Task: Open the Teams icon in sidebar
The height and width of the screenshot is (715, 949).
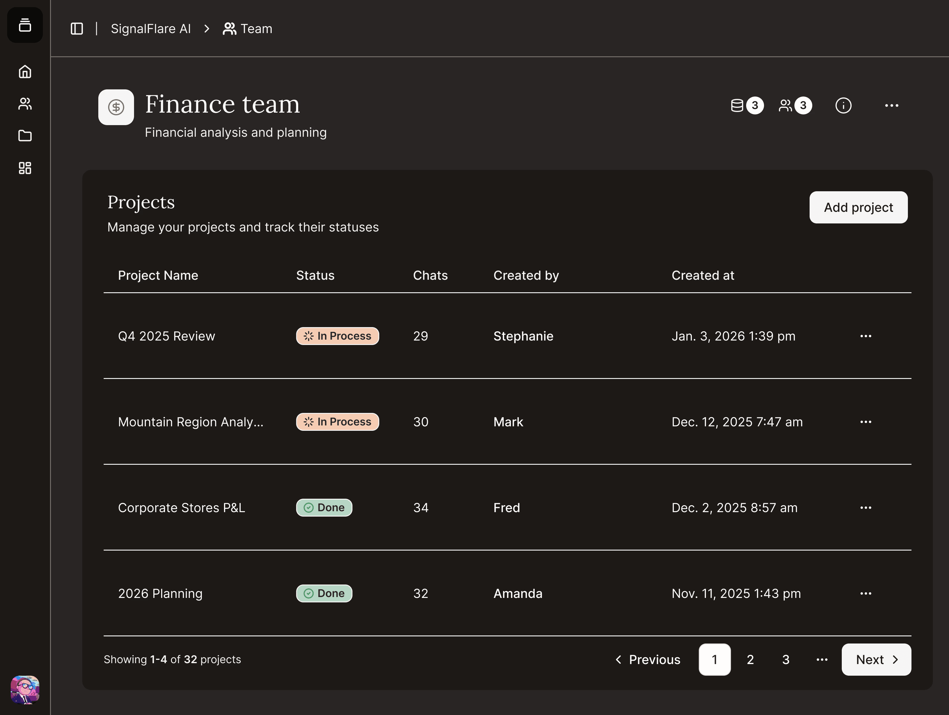Action: pos(25,104)
